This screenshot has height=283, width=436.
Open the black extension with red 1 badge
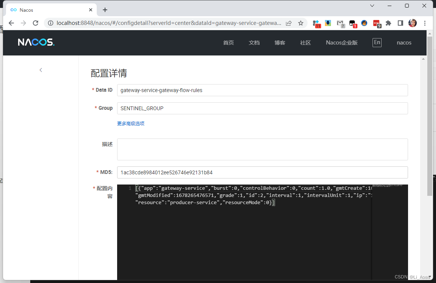tap(353, 24)
